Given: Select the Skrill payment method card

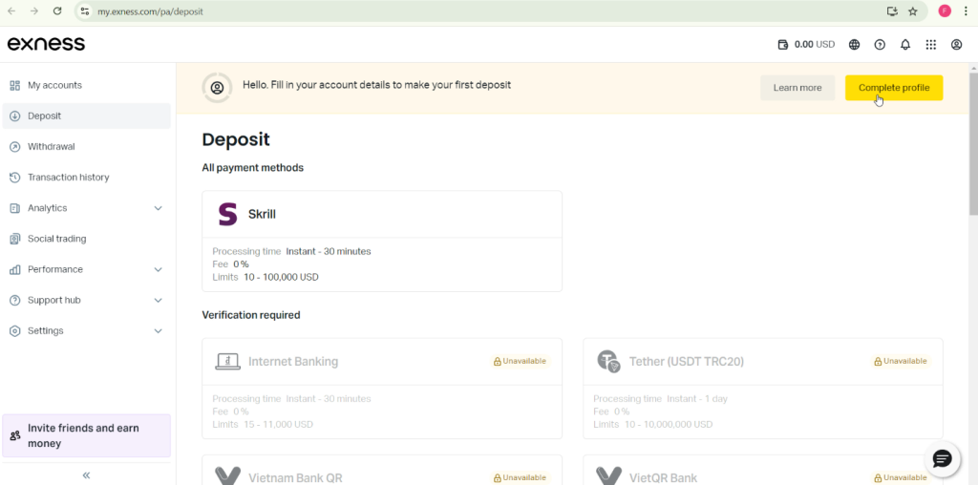Looking at the screenshot, I should [382, 242].
